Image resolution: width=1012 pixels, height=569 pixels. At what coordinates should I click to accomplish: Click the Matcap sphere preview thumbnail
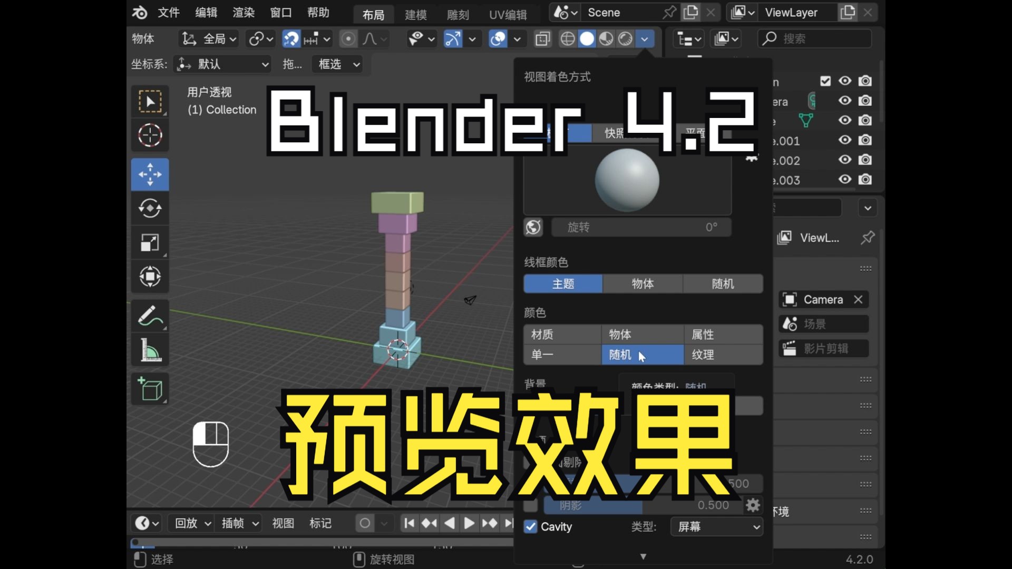click(627, 180)
